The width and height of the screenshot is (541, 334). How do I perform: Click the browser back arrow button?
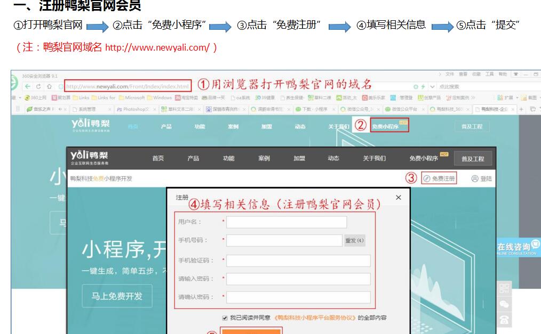click(27, 86)
